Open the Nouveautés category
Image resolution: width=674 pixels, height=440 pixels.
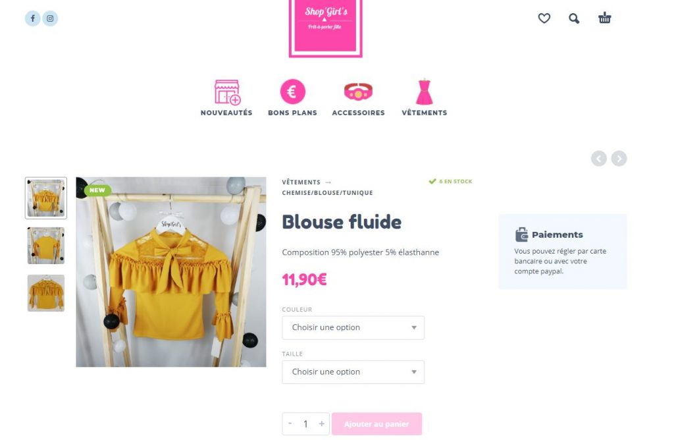click(226, 97)
